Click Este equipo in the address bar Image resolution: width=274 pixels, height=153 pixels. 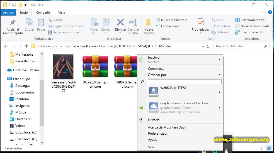[50, 46]
